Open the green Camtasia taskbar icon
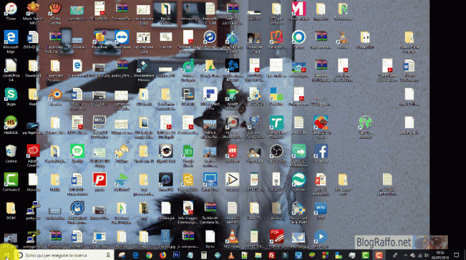 (365, 255)
